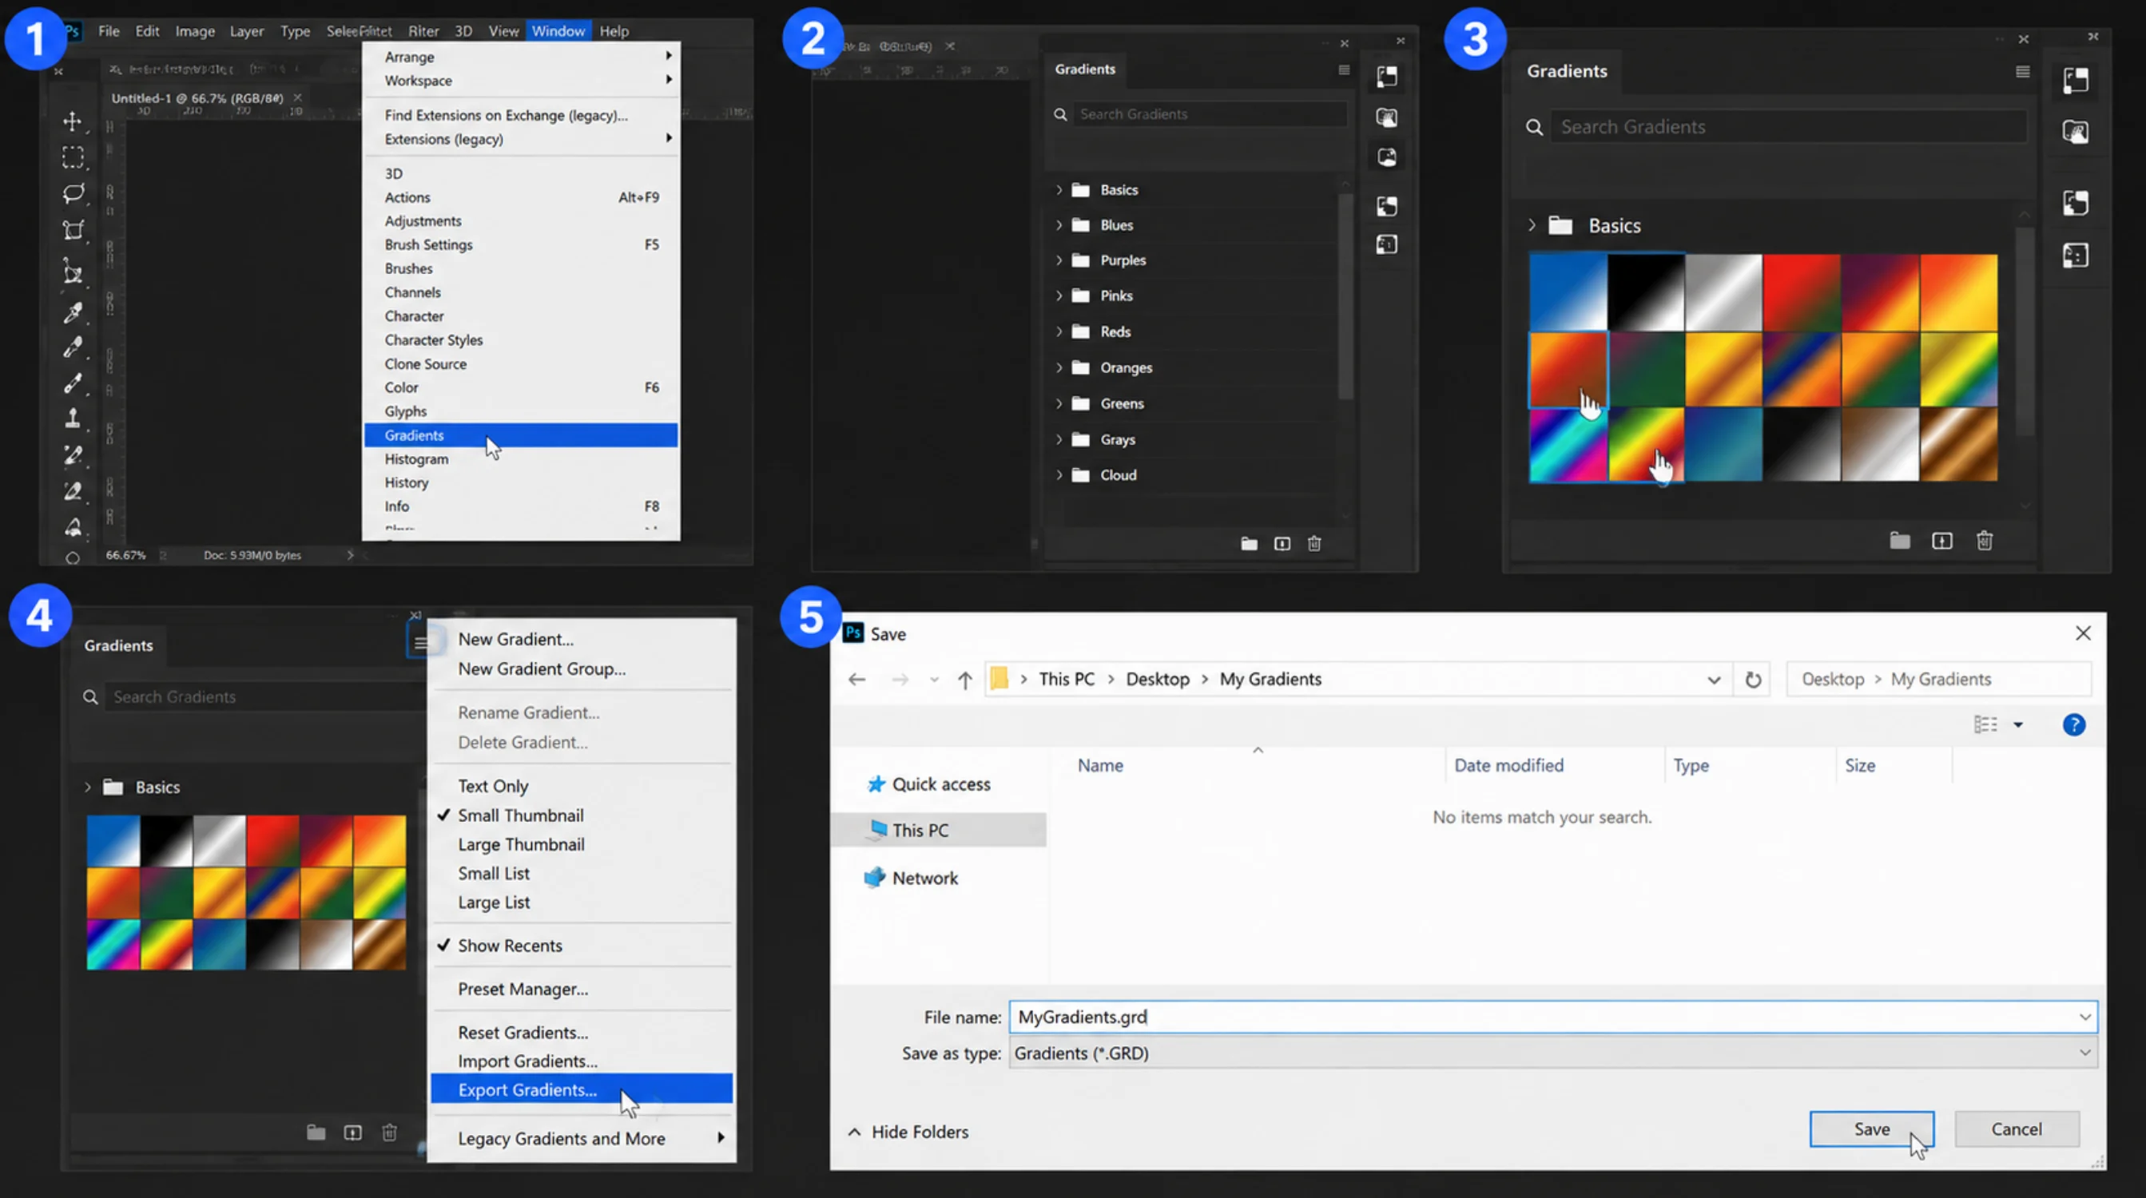Select the Lasso tool
Screen dimensions: 2146x1198
point(73,193)
